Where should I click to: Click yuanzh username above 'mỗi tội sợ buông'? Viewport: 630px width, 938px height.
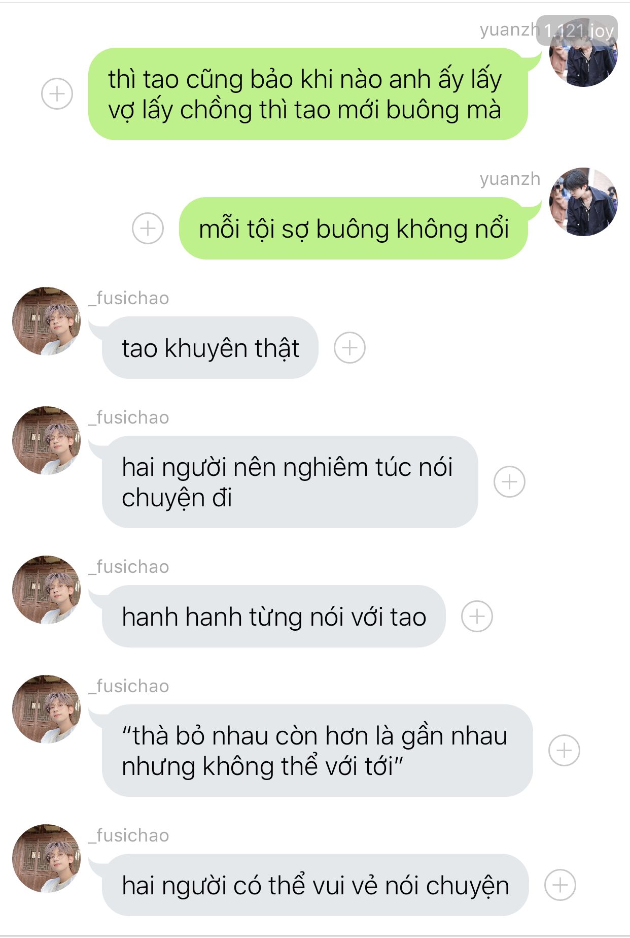click(510, 179)
